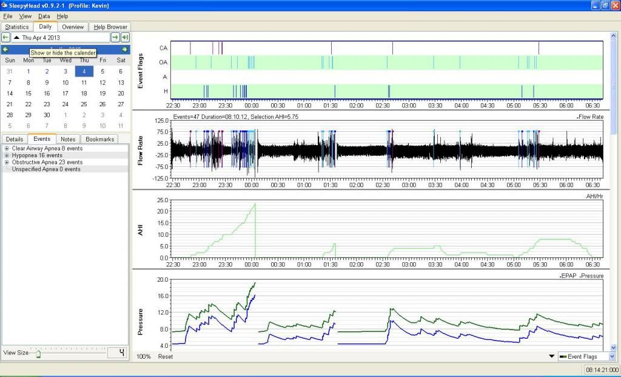Open the File menu
621x377 pixels.
tap(7, 16)
